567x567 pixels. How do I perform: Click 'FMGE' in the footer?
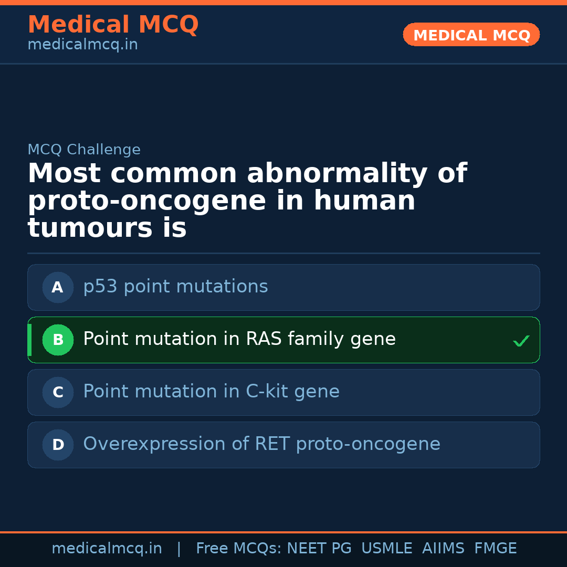coord(495,549)
